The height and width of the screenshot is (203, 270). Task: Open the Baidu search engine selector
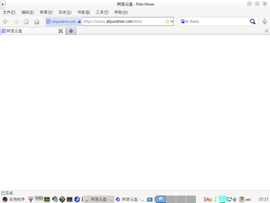(184, 21)
